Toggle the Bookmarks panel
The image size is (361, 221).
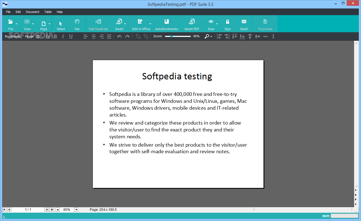point(13,36)
